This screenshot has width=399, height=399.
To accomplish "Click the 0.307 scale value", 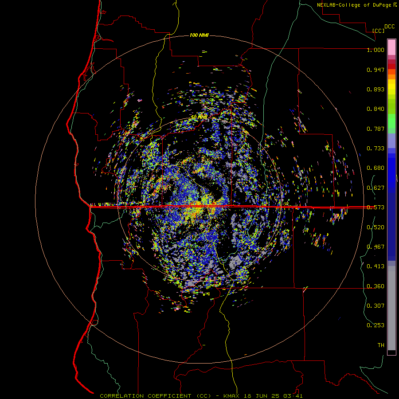I will pos(376,306).
